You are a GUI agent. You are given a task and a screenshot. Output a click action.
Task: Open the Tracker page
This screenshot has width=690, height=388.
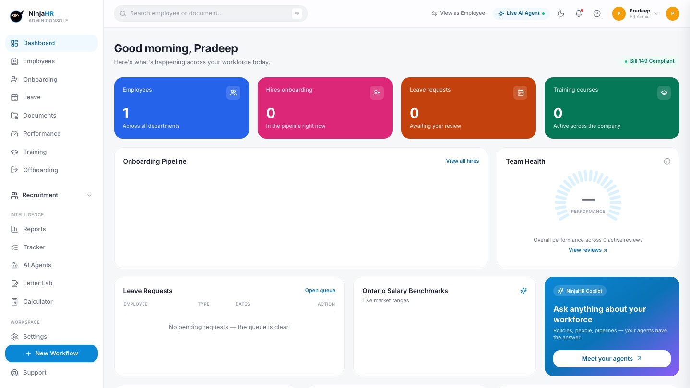coord(51,247)
